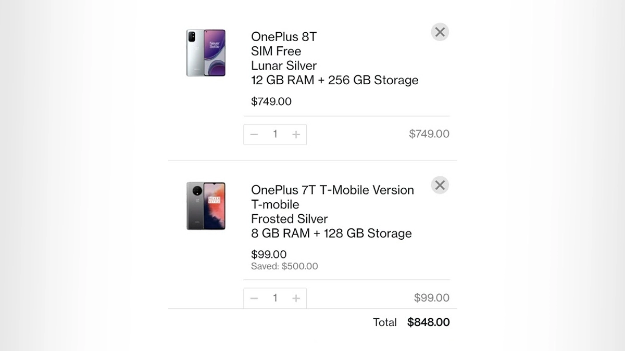Click the SIM Free carrier text
Image resolution: width=625 pixels, height=351 pixels.
pos(276,51)
